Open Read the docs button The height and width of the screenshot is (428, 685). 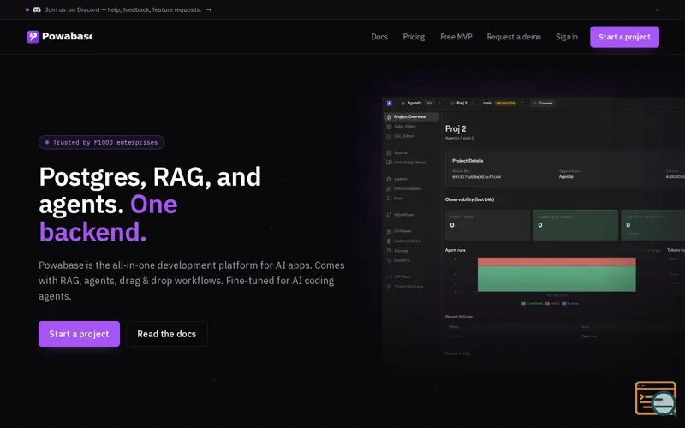tap(166, 334)
